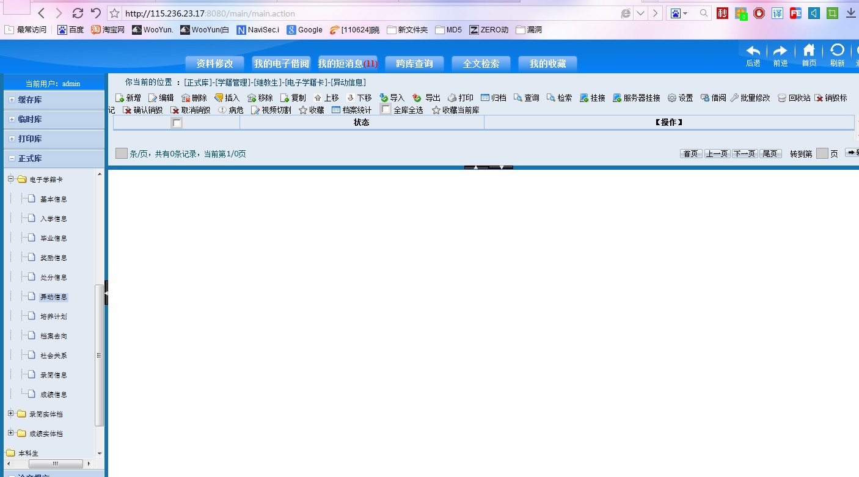Image resolution: width=859 pixels, height=477 pixels.
Task: Expand the 录简实体档 tree folder
Action: point(10,413)
